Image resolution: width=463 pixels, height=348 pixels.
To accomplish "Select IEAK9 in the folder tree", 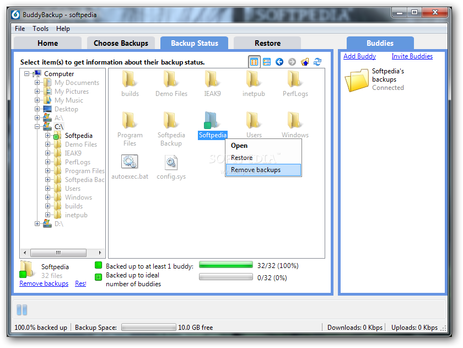I will pyautogui.click(x=73, y=153).
